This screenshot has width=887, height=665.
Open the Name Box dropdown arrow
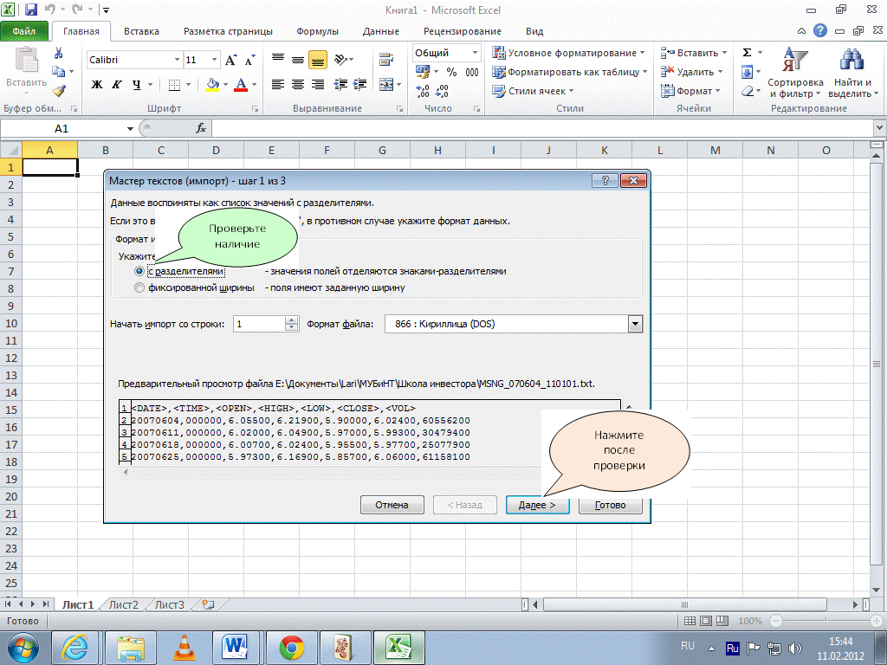[x=130, y=129]
